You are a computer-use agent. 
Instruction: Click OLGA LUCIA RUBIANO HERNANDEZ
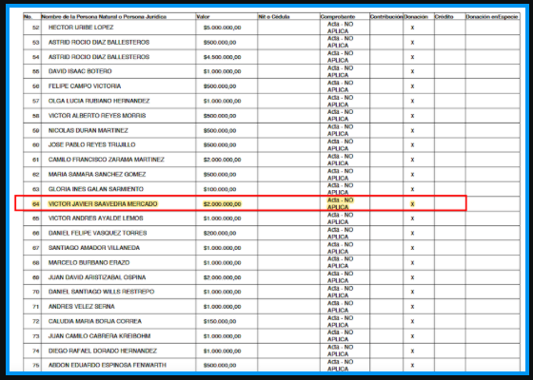99,101
